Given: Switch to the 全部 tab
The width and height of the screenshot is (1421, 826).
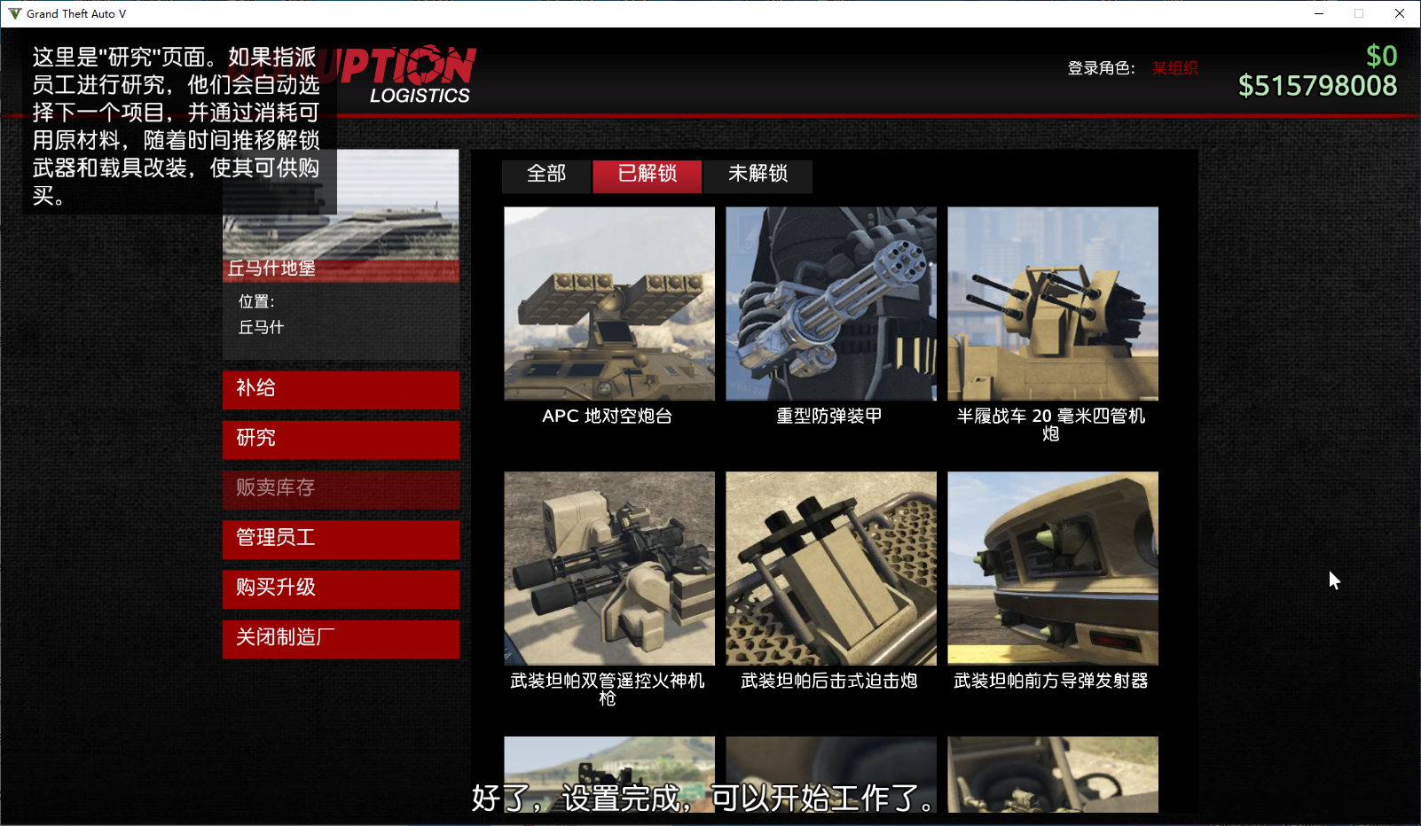Looking at the screenshot, I should [546, 175].
